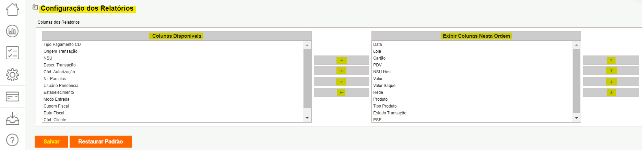The height and width of the screenshot is (150, 642).
Task: Click the move to bottom arrow button
Action: click(x=611, y=92)
